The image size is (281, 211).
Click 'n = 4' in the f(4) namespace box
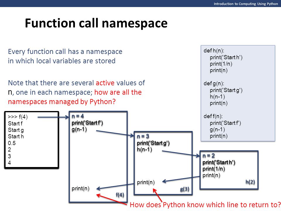click(78, 116)
